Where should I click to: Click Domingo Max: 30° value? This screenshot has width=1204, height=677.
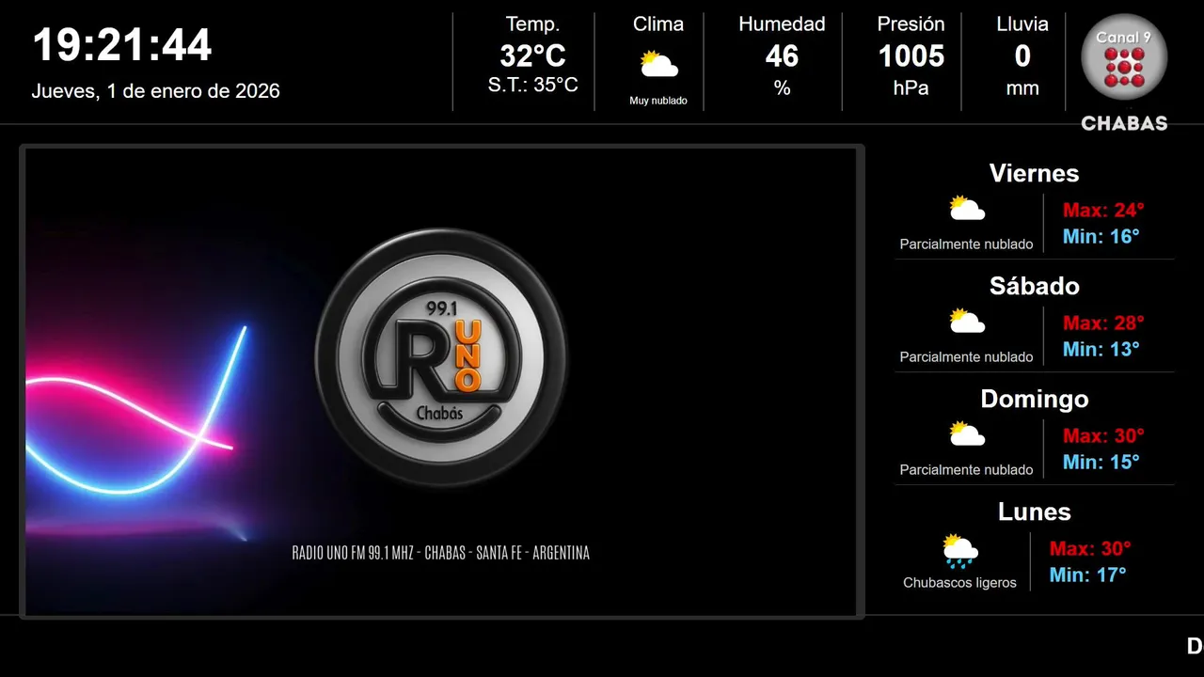[x=1103, y=435]
